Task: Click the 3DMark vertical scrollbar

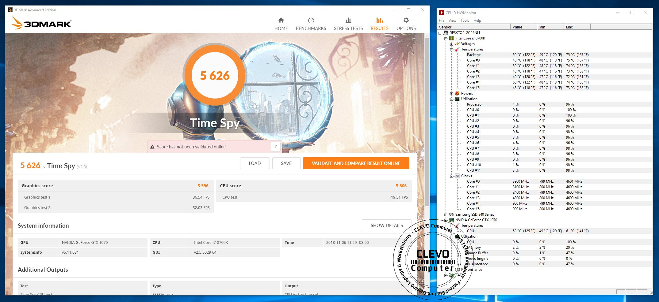Action: tap(427, 122)
